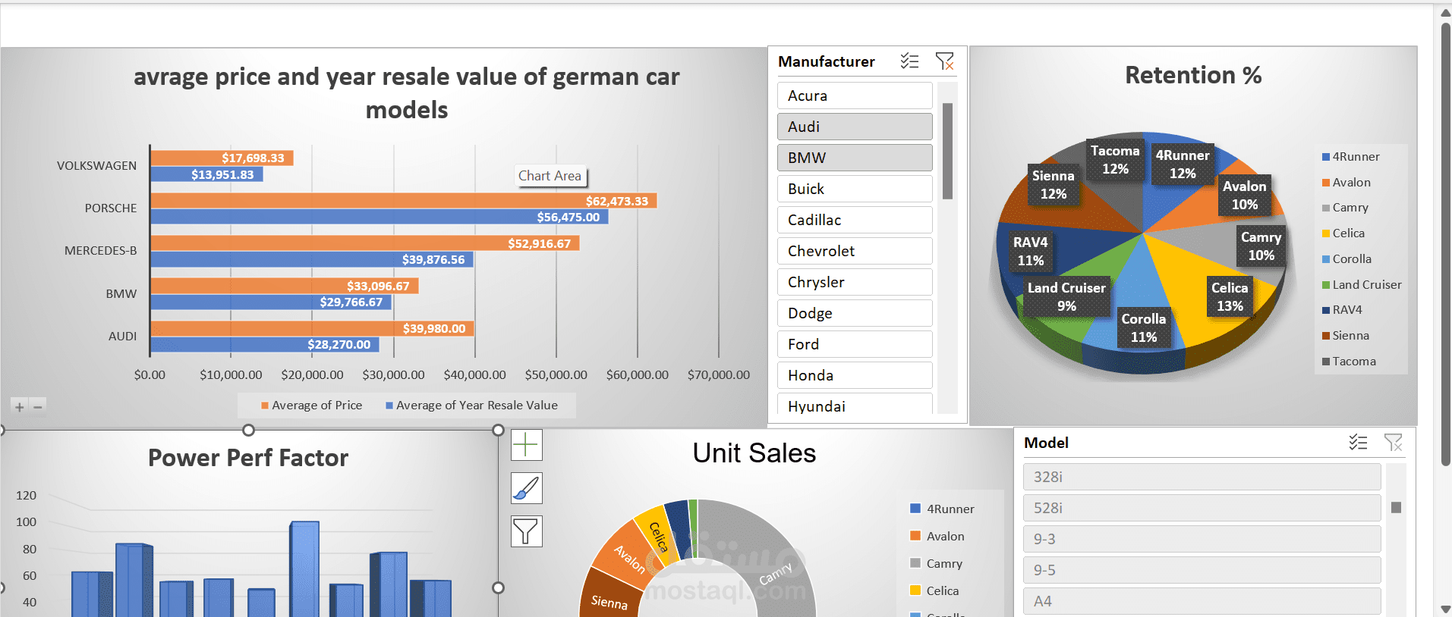Image resolution: width=1452 pixels, height=617 pixels.
Task: Select the Unit Sales chart title
Action: (x=754, y=453)
